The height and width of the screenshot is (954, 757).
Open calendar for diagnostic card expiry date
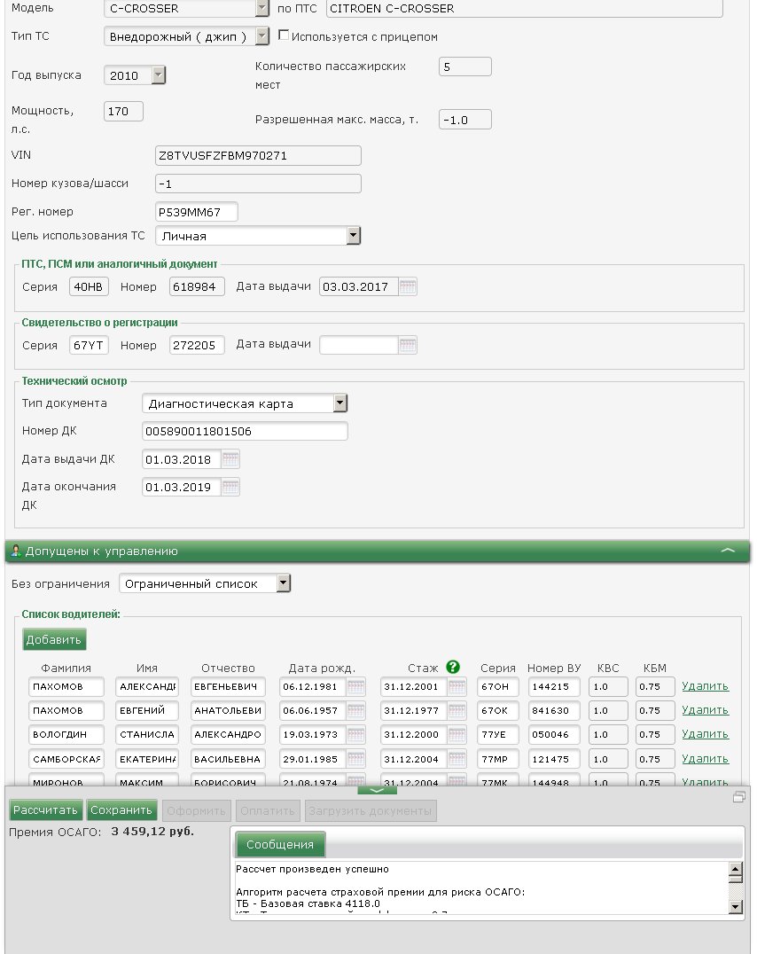pos(230,488)
